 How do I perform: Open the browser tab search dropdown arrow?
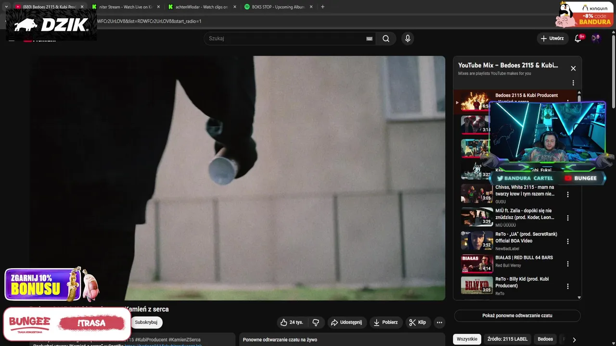(x=6, y=7)
